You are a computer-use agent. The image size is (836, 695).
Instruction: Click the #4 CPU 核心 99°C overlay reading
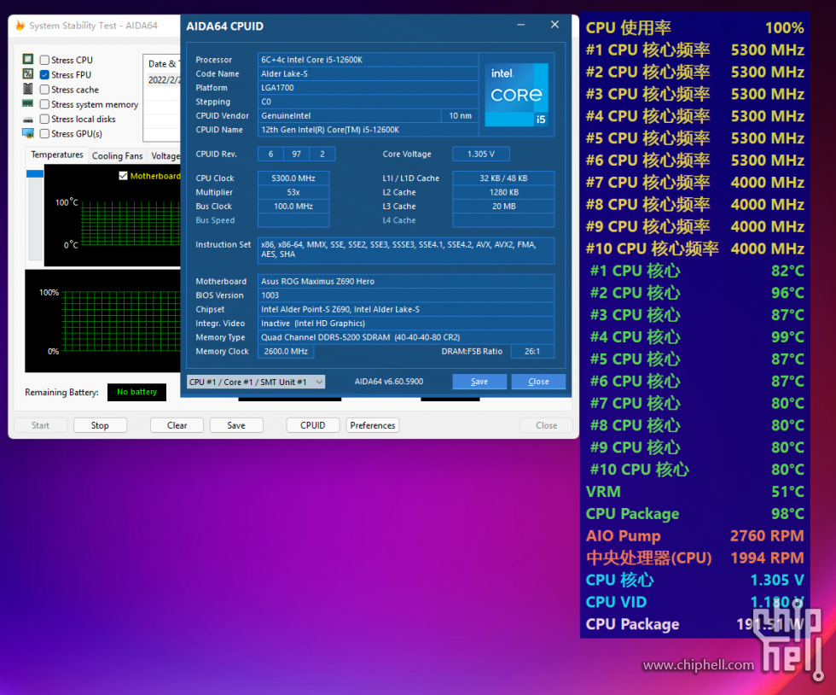(697, 336)
